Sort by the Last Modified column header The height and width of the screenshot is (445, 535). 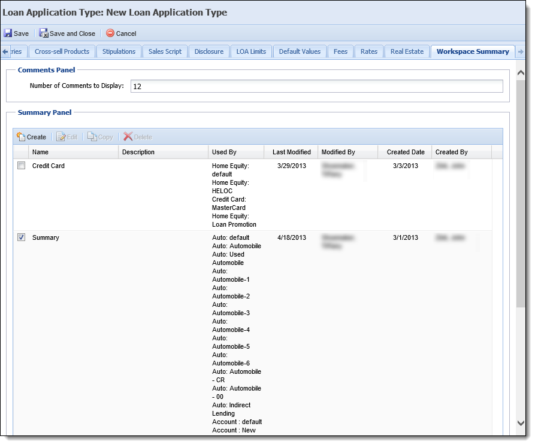[x=291, y=152]
